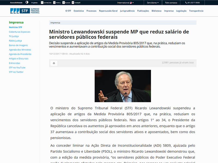Click the STF logo
This screenshot has height=163, width=218.
(x=25, y=11)
